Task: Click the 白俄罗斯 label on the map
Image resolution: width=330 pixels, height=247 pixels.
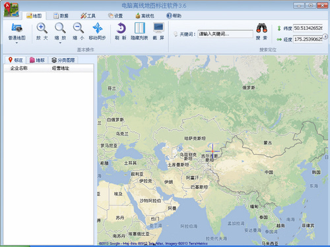Action: point(115,120)
